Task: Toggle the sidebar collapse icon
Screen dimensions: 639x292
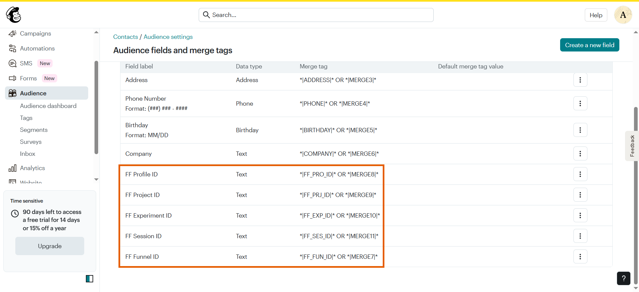Action: pyautogui.click(x=90, y=279)
